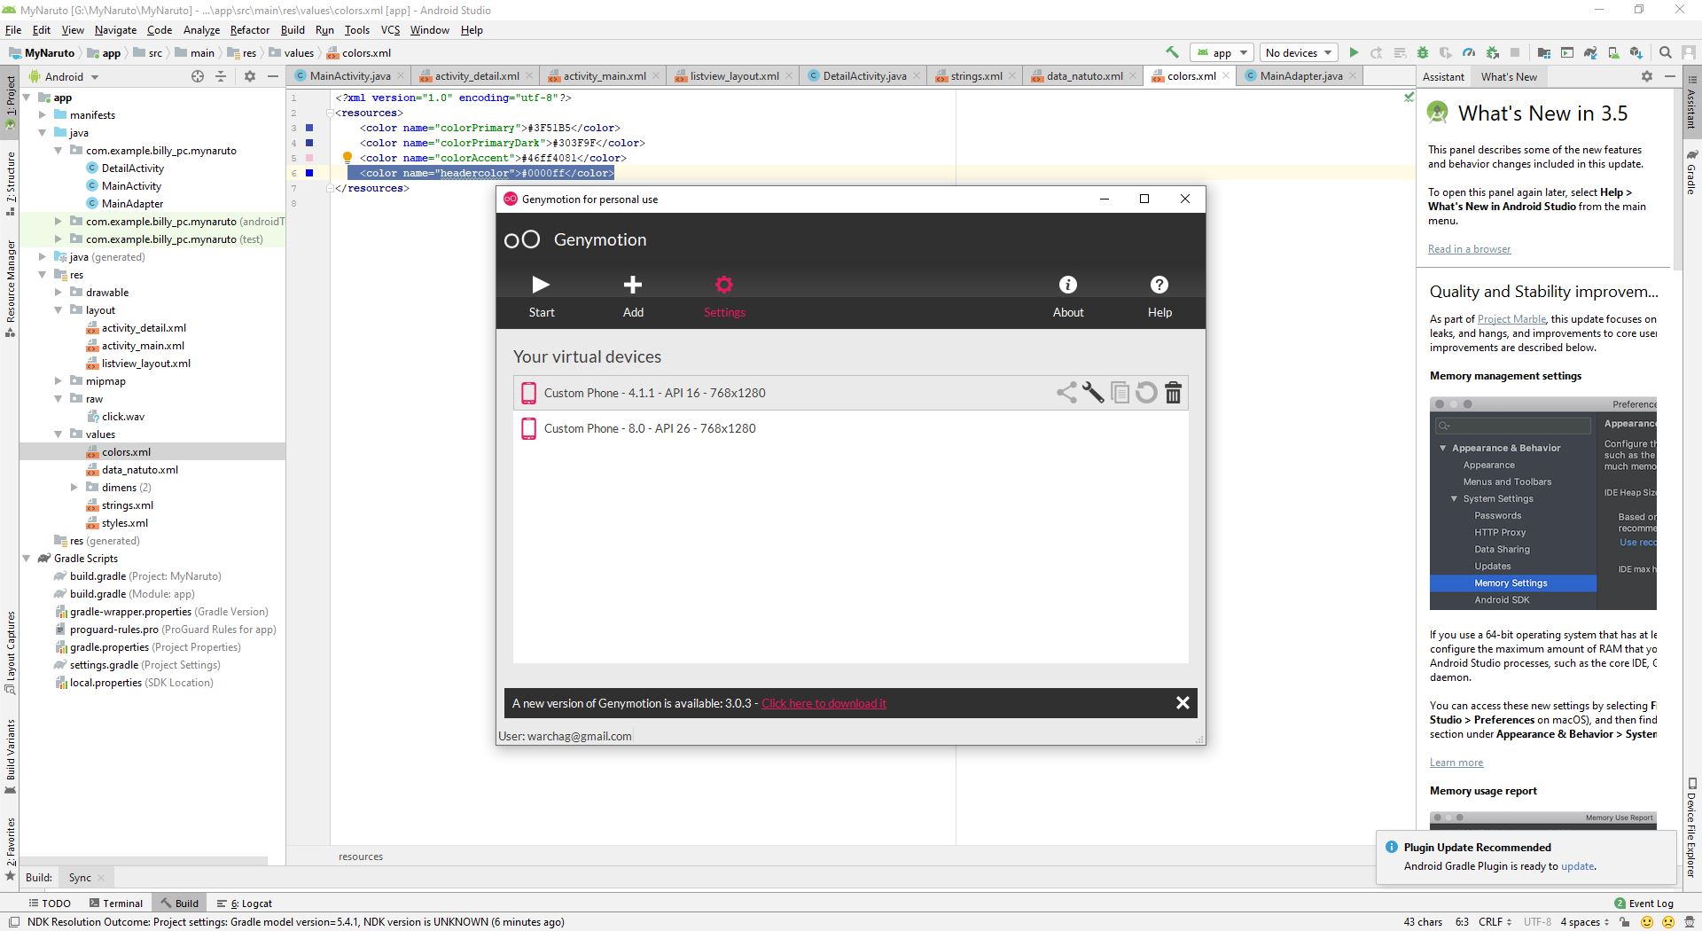Click the Search Everywhere magnifier icon
Image resolution: width=1702 pixels, height=931 pixels.
[x=1666, y=52]
